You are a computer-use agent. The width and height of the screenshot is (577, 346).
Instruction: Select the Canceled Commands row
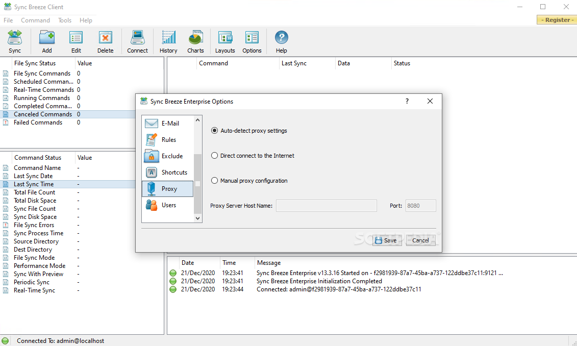pos(68,114)
